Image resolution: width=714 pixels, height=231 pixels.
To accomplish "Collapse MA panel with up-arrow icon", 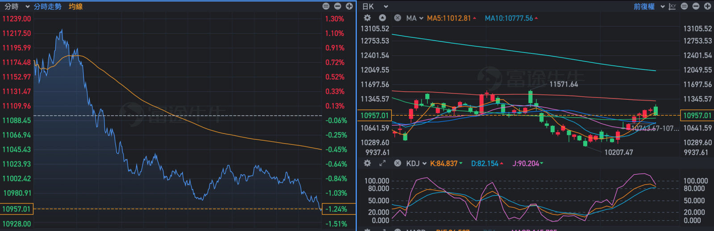I will point(382,18).
